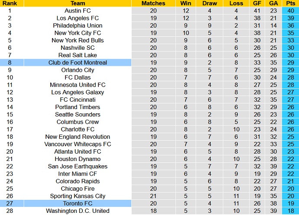Select Sporting Kansas City's matches cell showing 21
299x215 pixels.
point(153,196)
